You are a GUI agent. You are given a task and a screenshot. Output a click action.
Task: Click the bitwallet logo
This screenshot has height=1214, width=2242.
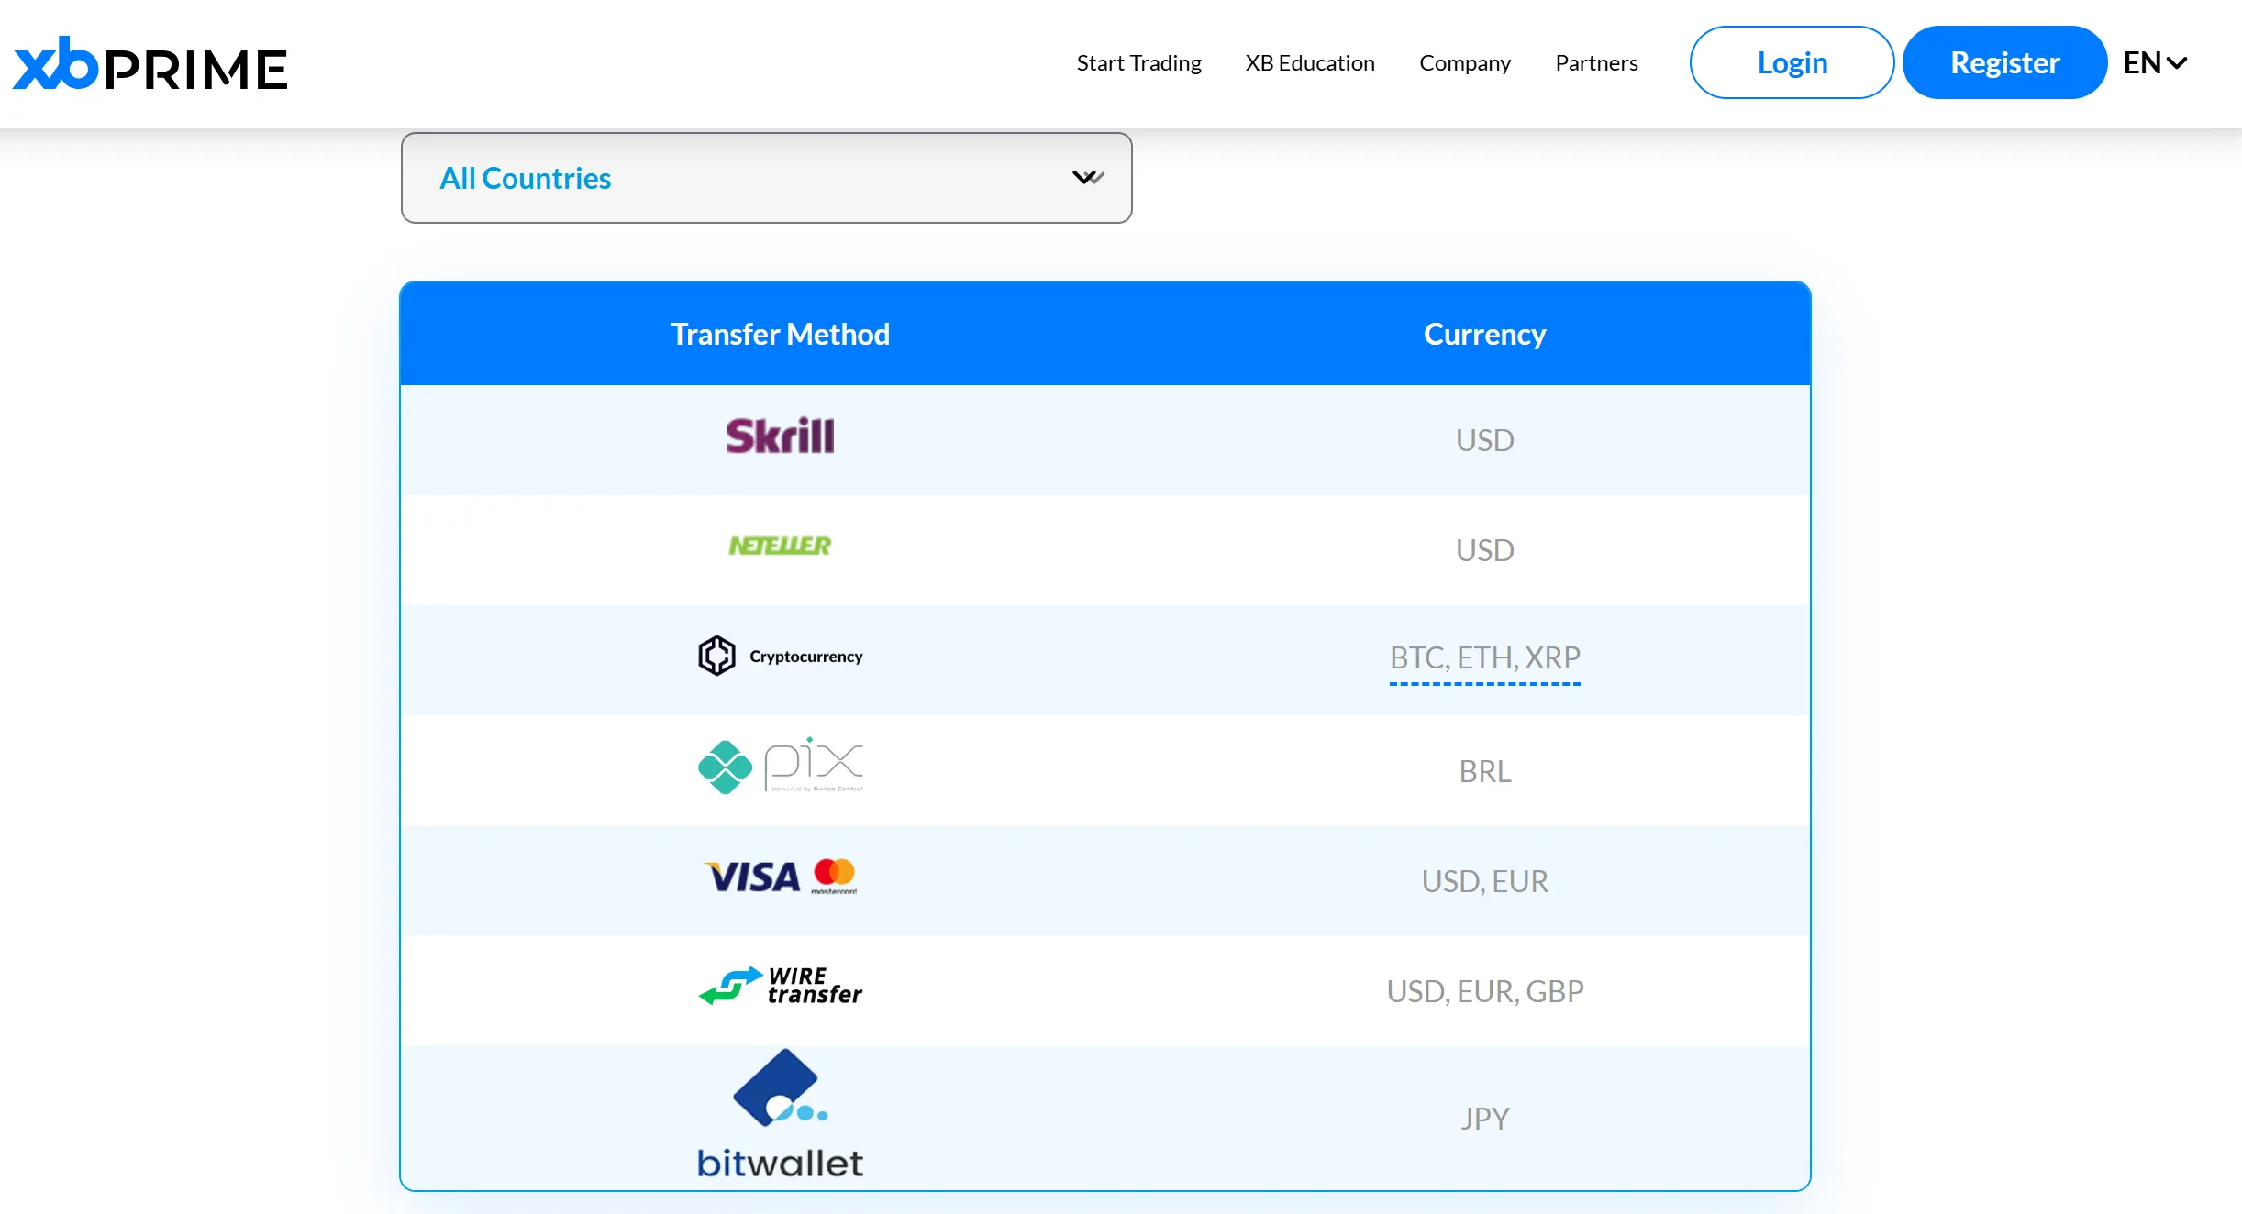780,1113
